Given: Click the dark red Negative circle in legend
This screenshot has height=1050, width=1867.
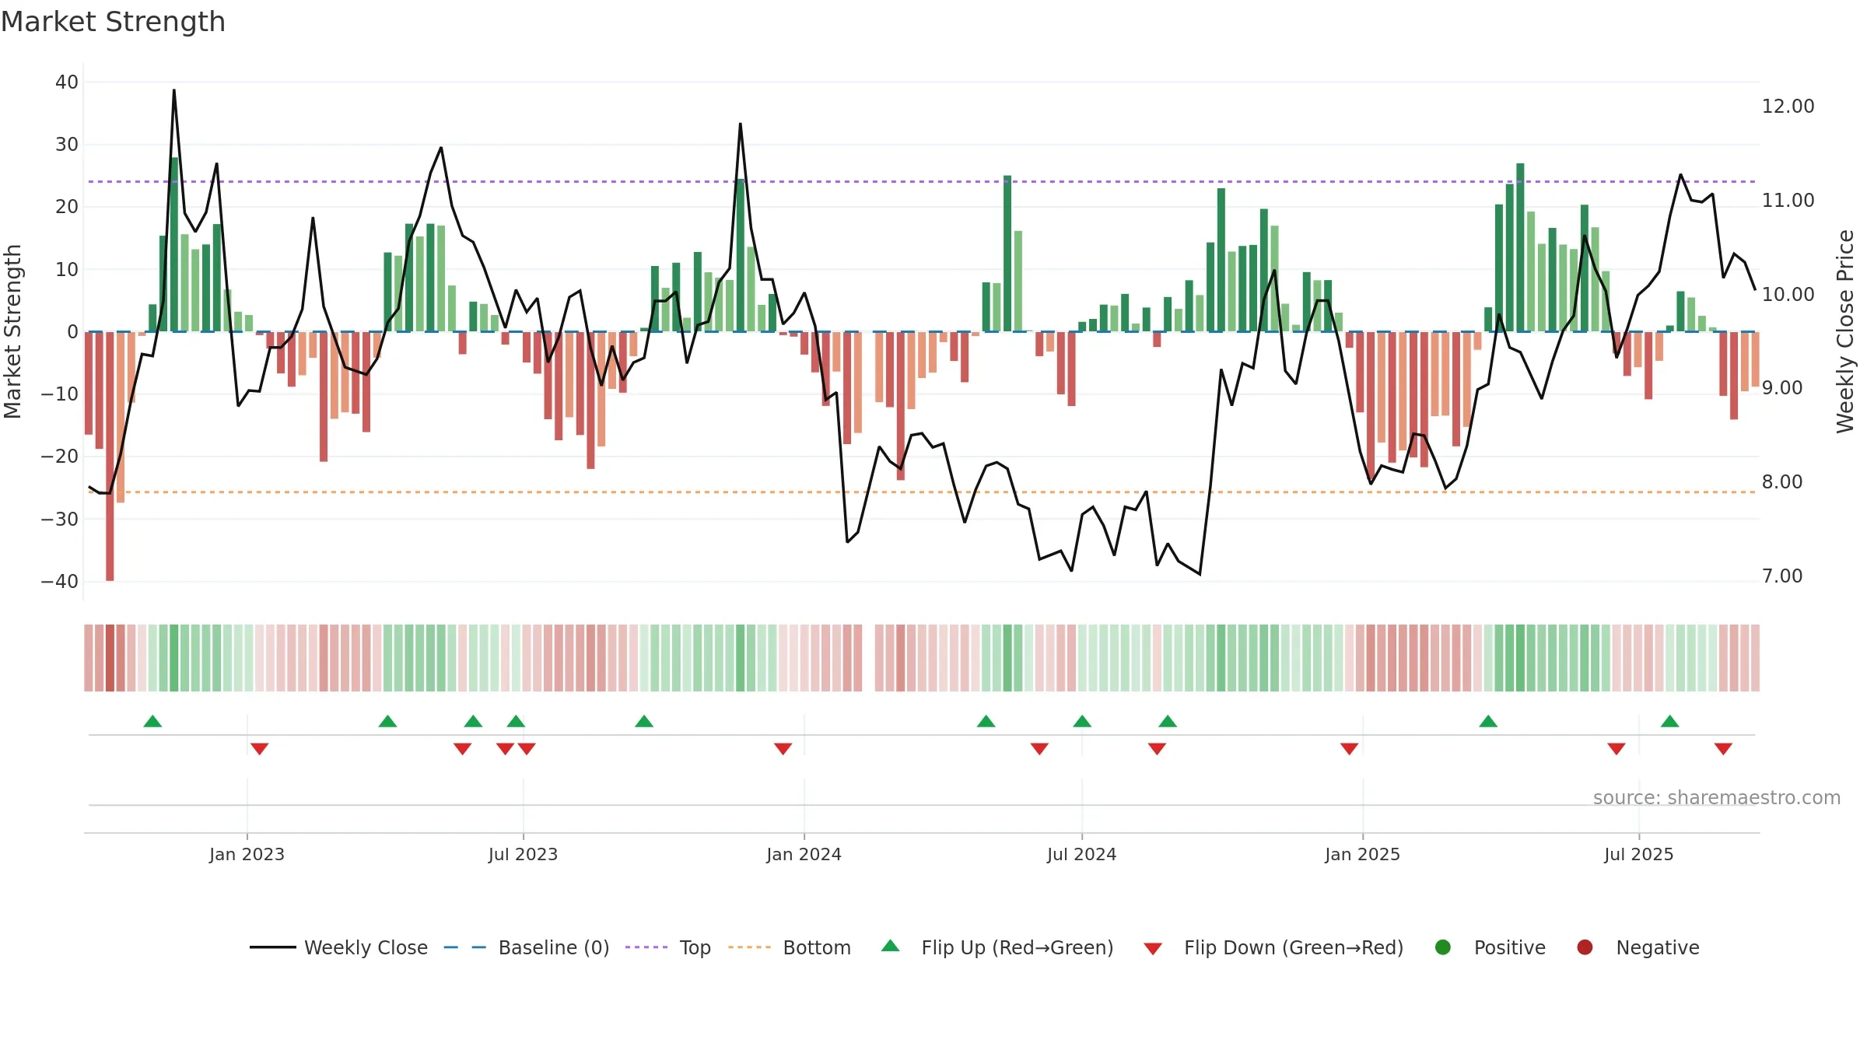Looking at the screenshot, I should 1585,947.
